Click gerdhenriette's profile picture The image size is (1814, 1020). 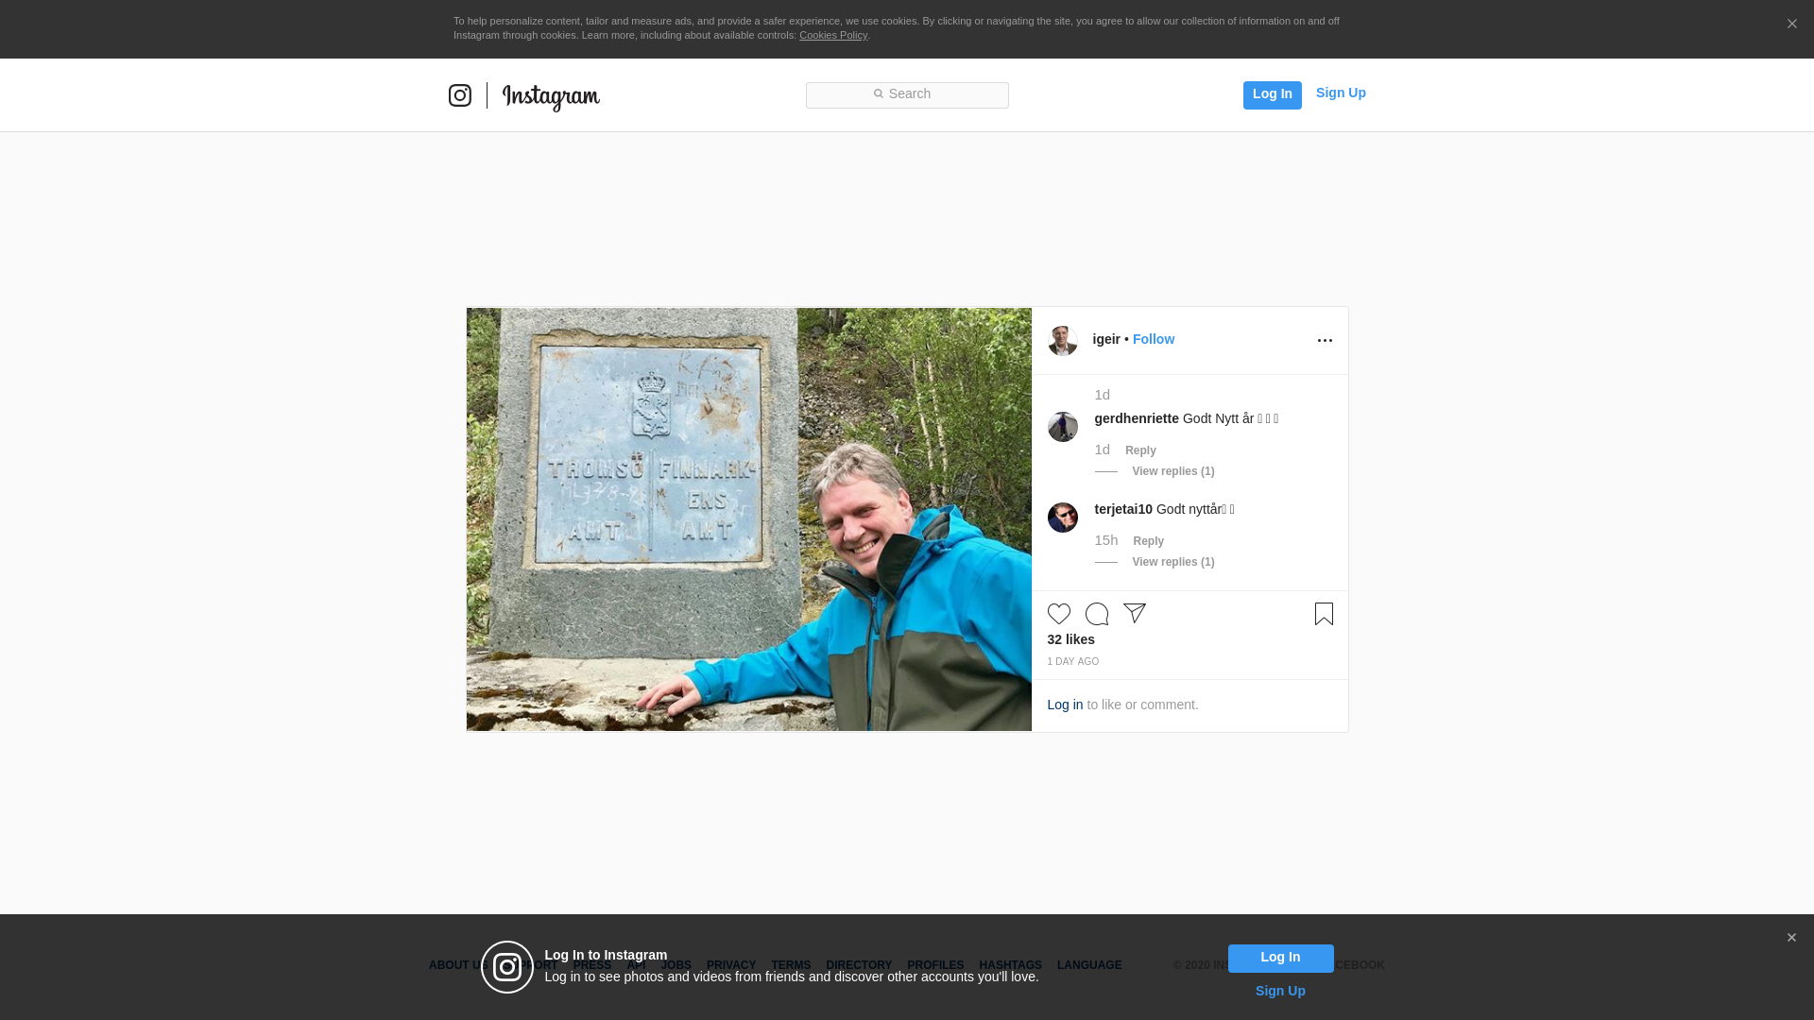point(1062,427)
